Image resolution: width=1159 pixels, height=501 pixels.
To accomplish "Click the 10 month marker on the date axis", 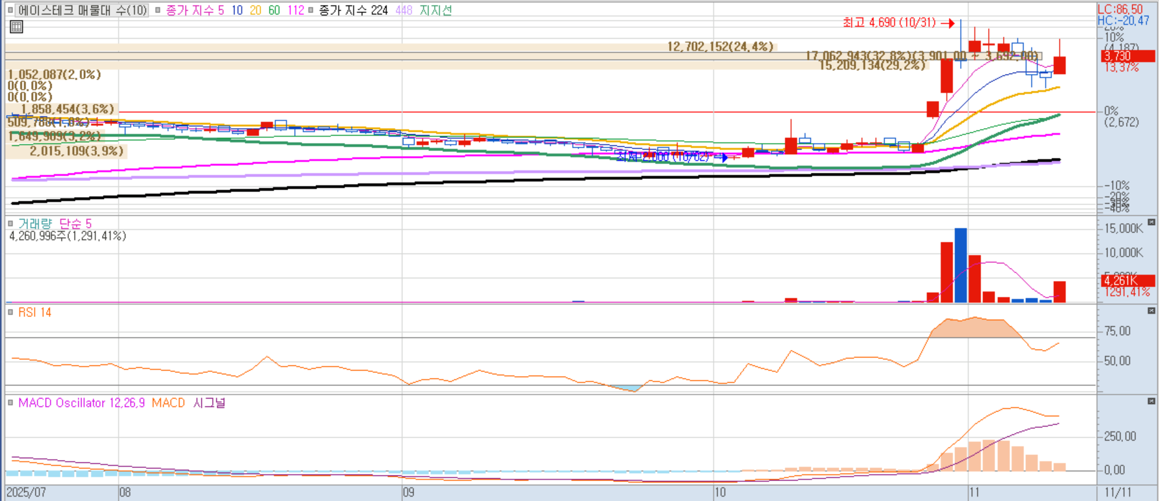I will coord(719,493).
